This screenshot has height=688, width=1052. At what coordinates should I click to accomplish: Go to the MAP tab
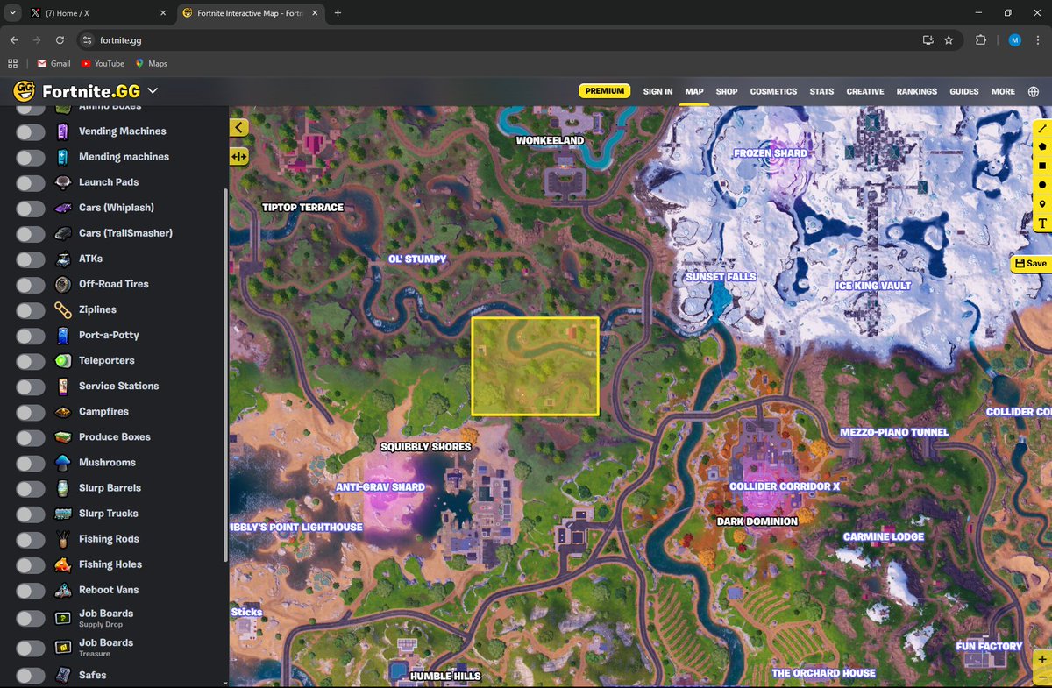[694, 91]
